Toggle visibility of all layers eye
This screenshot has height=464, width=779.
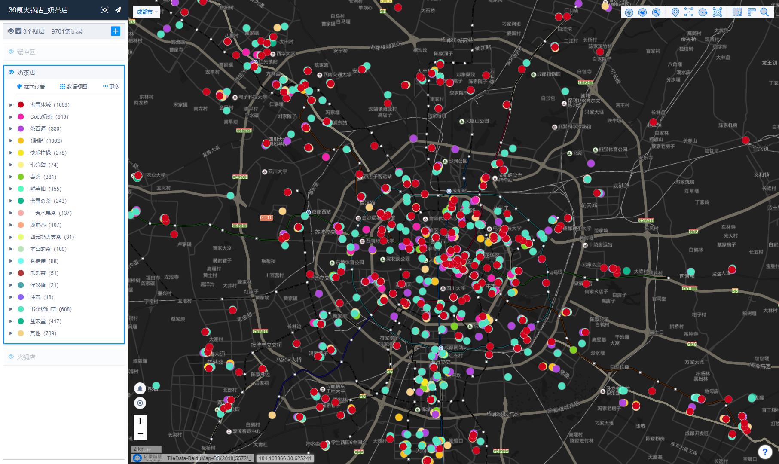click(x=11, y=31)
